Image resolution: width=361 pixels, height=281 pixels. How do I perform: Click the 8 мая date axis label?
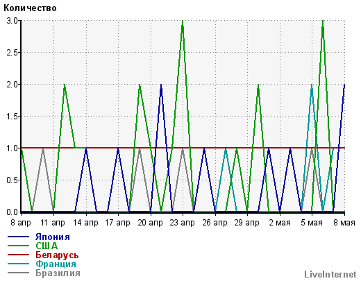[x=344, y=223]
